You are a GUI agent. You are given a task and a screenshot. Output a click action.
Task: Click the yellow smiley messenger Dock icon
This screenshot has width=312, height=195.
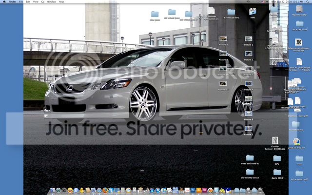(x=70, y=190)
